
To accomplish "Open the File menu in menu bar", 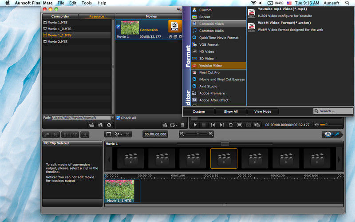I will (x=61, y=3).
